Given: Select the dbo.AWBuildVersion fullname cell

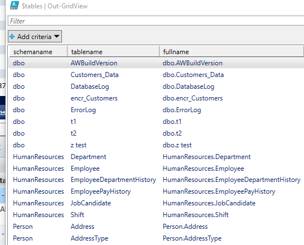Looking at the screenshot, I should pos(192,63).
